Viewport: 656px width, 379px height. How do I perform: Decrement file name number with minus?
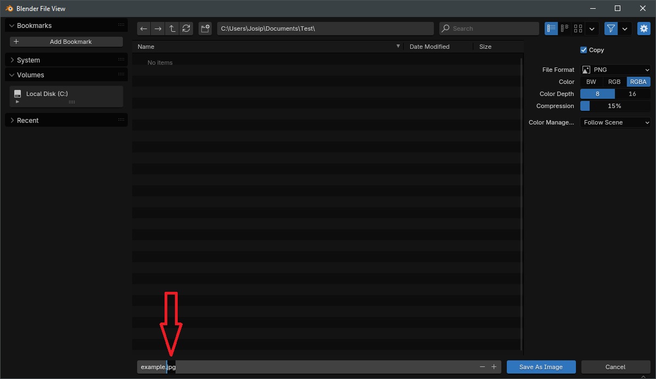pos(482,367)
